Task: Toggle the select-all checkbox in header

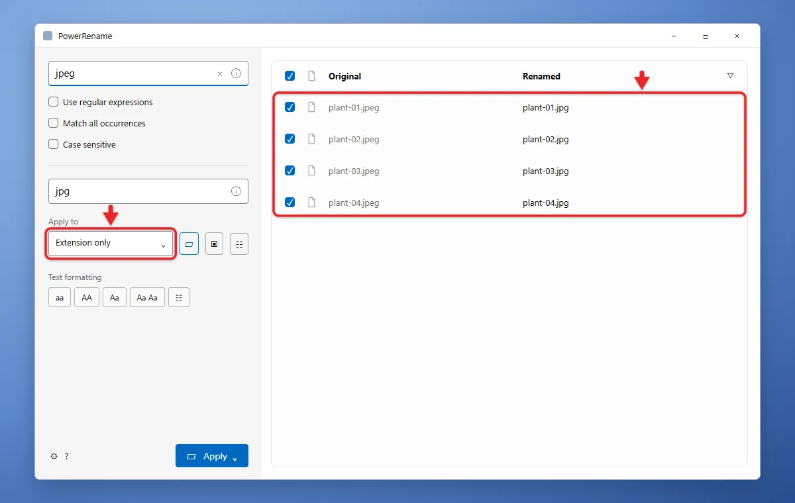Action: pyautogui.click(x=290, y=76)
